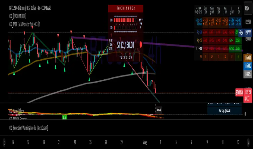Click the 17 date label on the time axis
The height and width of the screenshot is (149, 253).
point(28,142)
